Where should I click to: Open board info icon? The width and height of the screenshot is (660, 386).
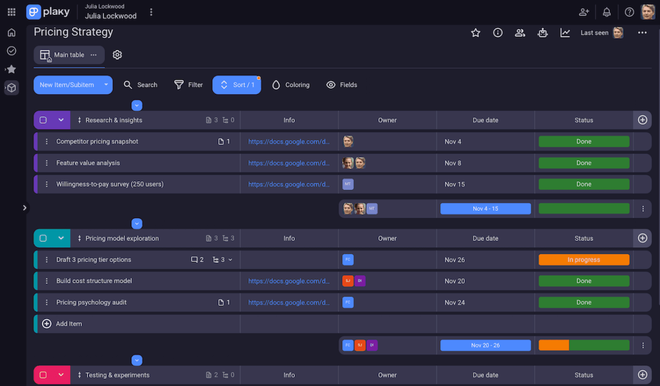[x=498, y=33]
